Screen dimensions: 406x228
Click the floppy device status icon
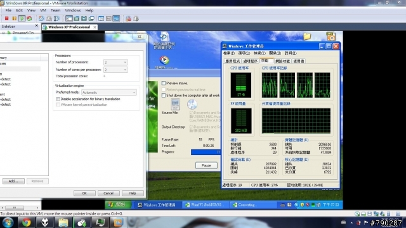[369, 213]
